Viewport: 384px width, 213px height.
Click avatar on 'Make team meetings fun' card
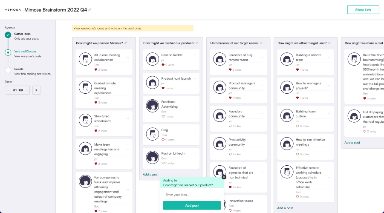(85, 148)
